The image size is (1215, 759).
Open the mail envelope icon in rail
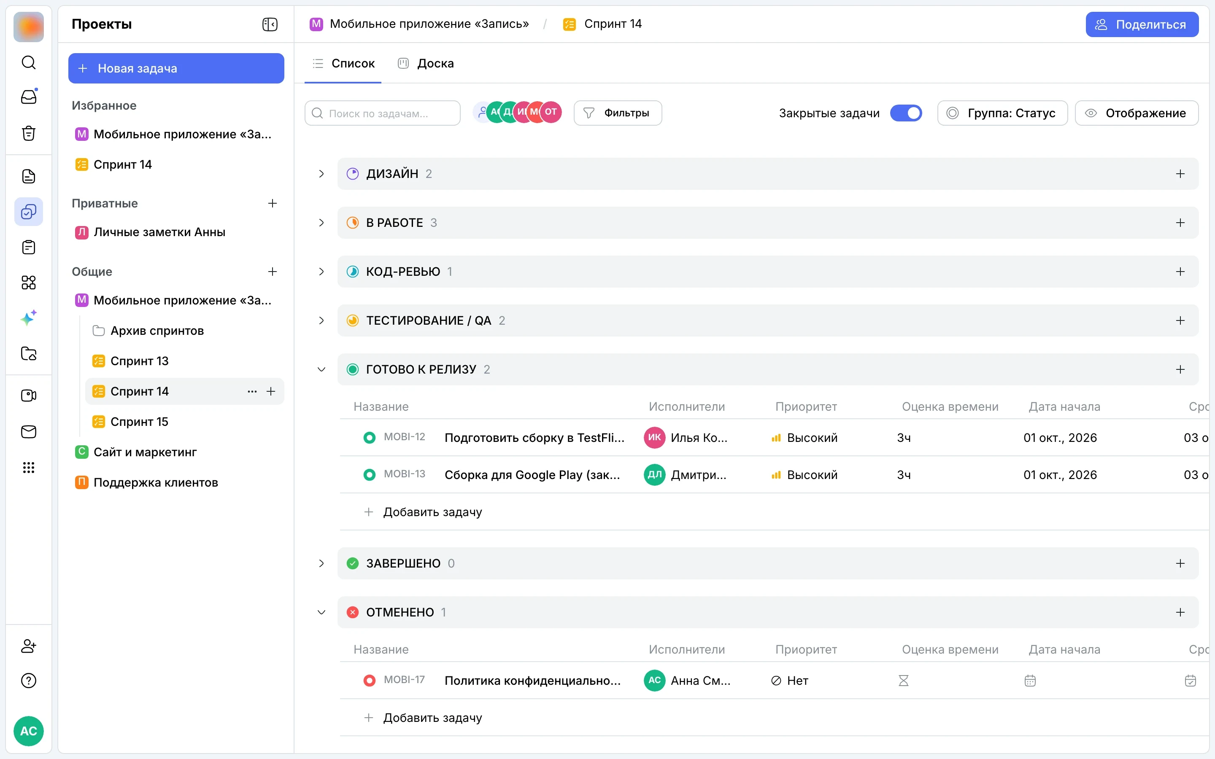tap(29, 432)
